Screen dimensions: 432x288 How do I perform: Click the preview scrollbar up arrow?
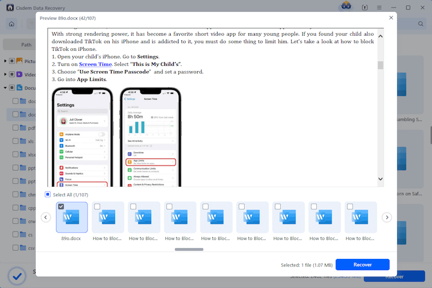381,36
